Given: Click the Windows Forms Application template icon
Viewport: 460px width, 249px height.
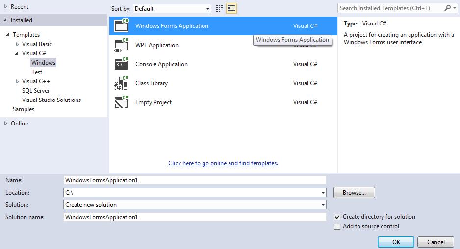Looking at the screenshot, I should pyautogui.click(x=121, y=25).
